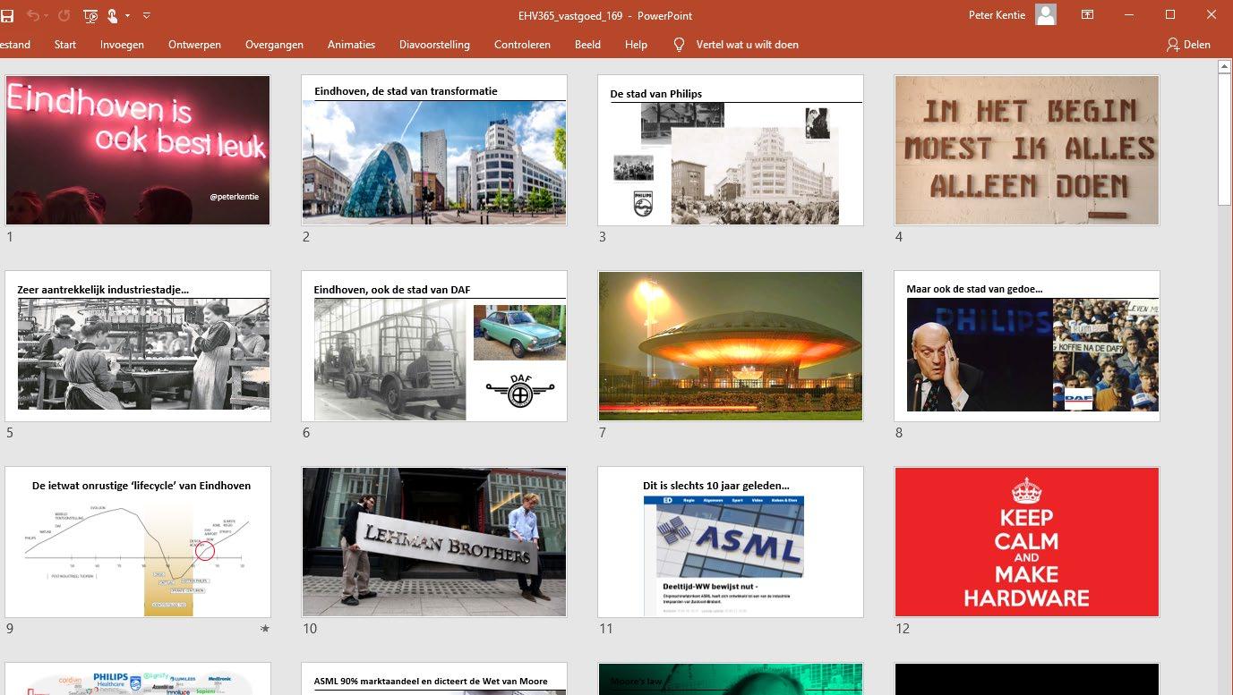Maximize the PowerPoint window

click(x=1169, y=15)
